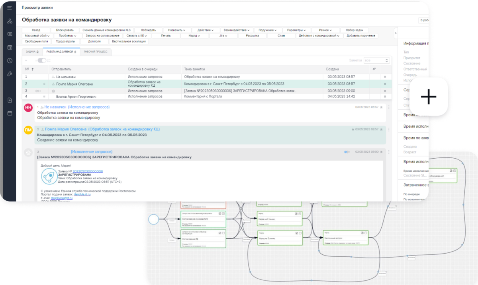
Task: Click the 'Блокировать' button
Action: coord(65,30)
